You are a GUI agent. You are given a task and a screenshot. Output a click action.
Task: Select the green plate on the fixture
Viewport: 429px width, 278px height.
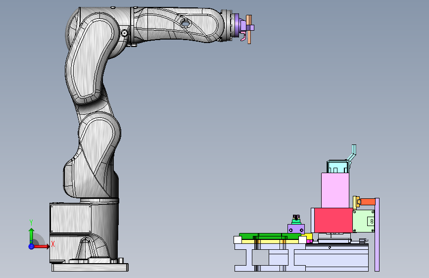270,236
